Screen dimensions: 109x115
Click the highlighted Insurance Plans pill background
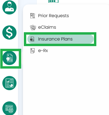(x=60, y=39)
